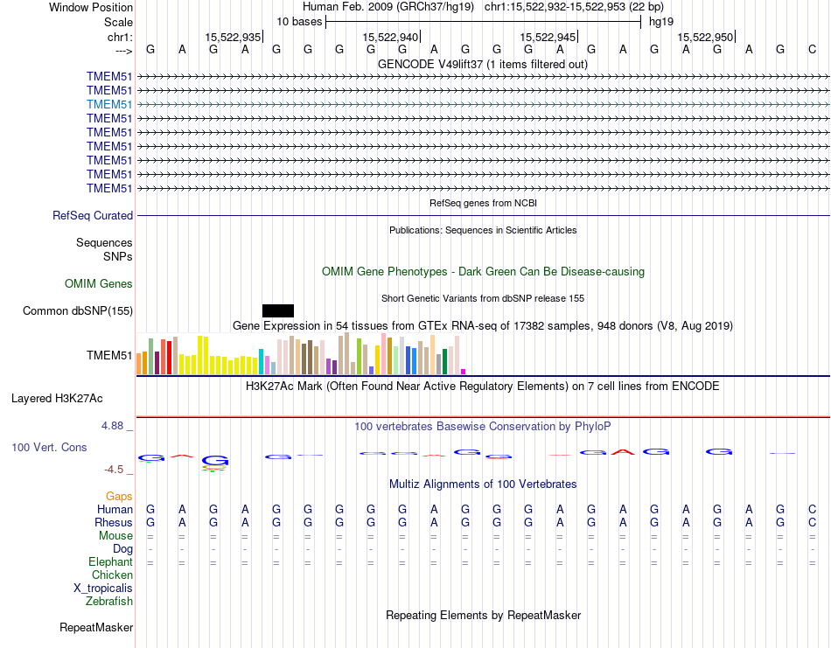Click the RefSeq Curated label
Viewport: 831px width, 648px height.
click(x=93, y=216)
